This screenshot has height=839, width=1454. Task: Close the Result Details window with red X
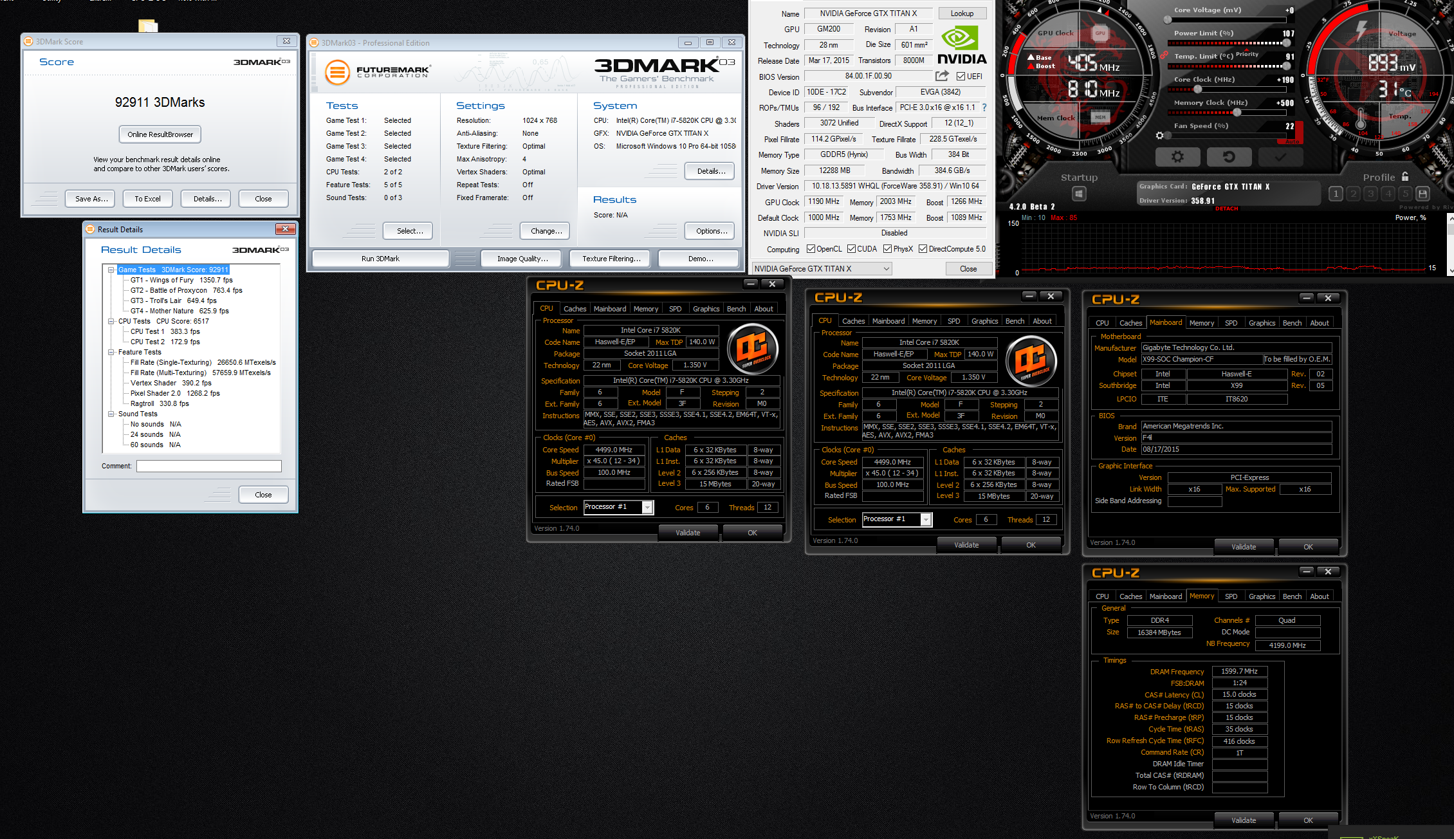[x=285, y=229]
